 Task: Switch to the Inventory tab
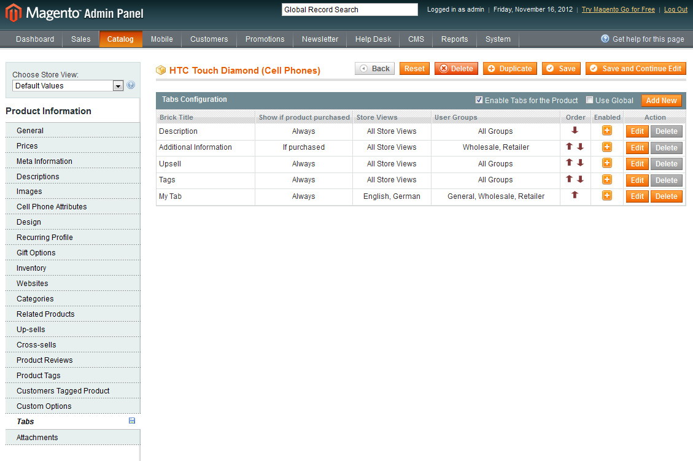coord(31,268)
